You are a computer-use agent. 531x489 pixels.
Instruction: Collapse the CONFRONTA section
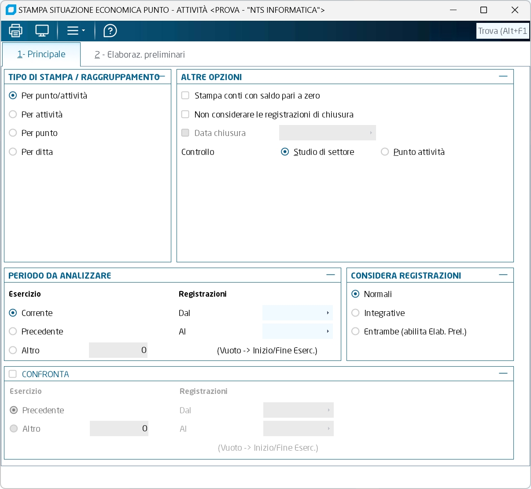(x=503, y=374)
